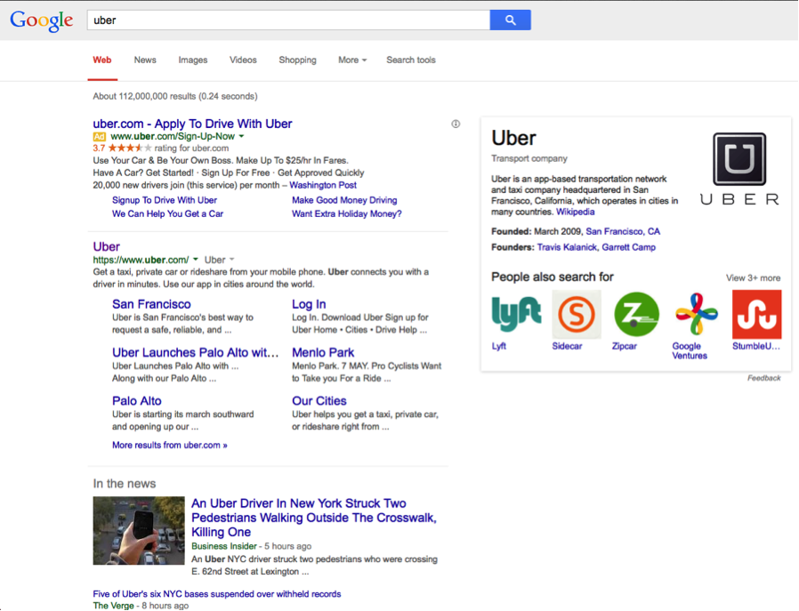The width and height of the screenshot is (799, 611).
Task: Click the blue search magnifying glass button
Action: pyautogui.click(x=509, y=19)
